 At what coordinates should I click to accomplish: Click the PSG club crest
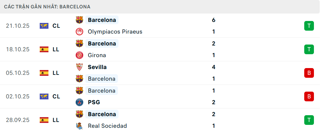(79, 102)
